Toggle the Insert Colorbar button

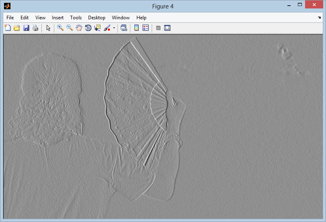click(136, 28)
